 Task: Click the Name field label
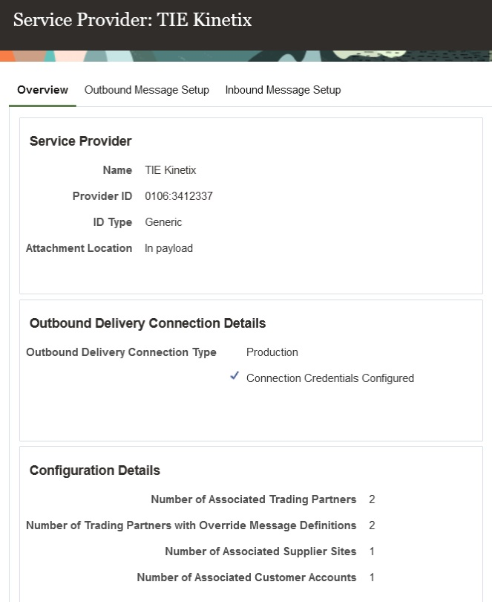tap(117, 169)
